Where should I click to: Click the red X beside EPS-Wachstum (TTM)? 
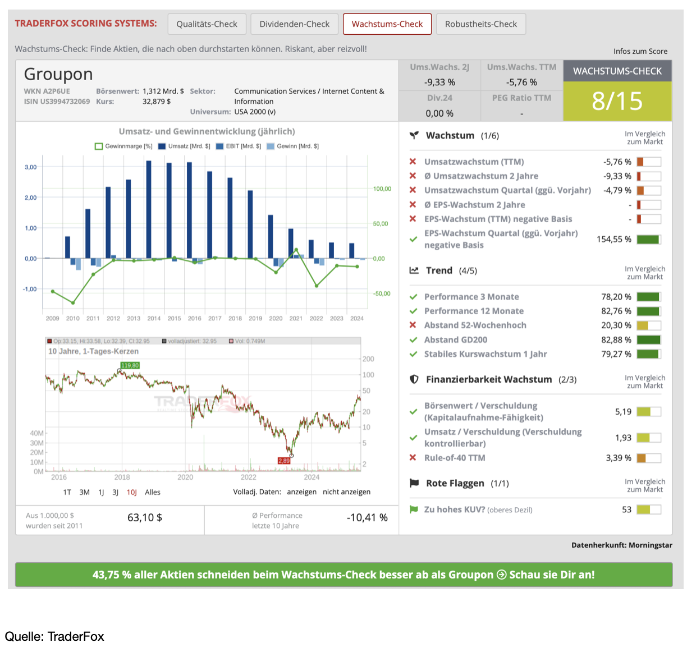coord(413,219)
